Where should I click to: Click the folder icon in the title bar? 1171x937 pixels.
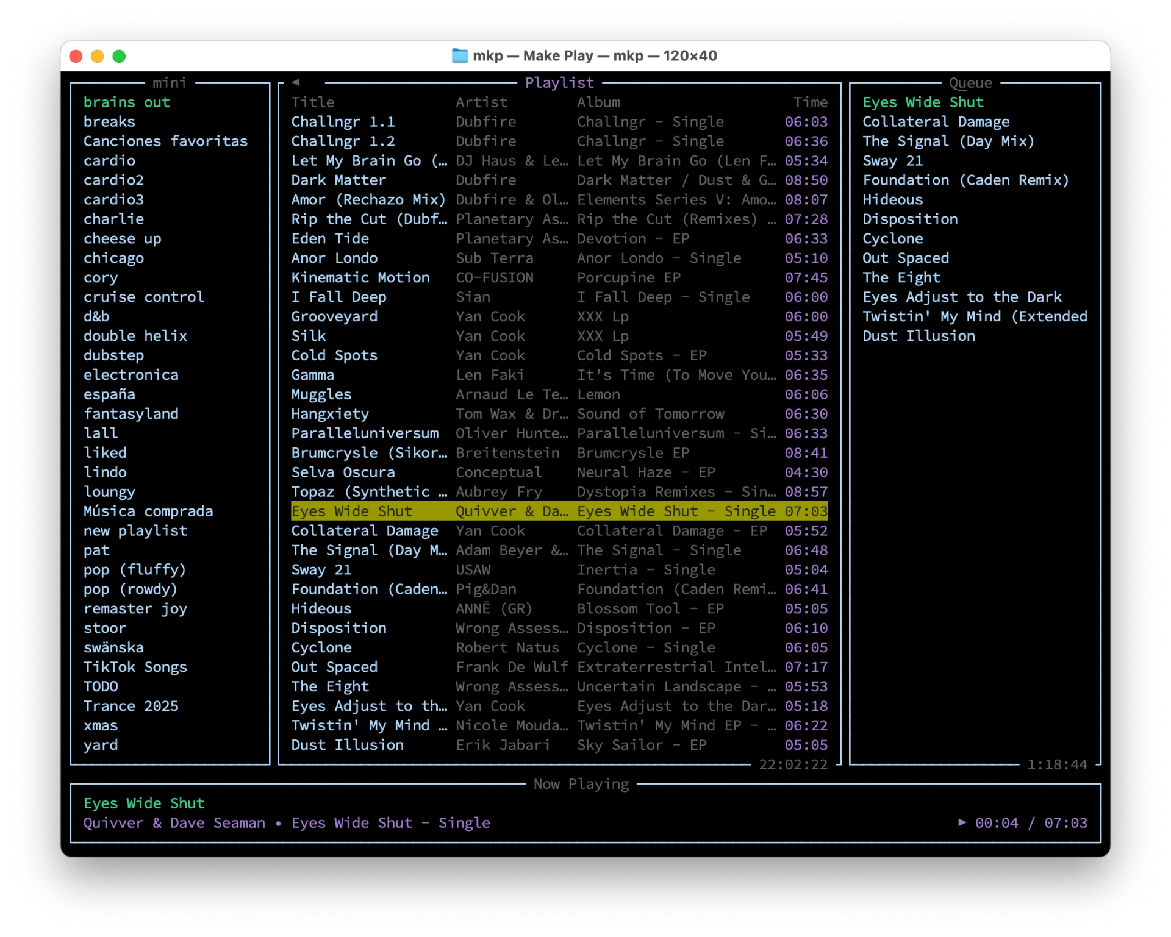click(459, 55)
